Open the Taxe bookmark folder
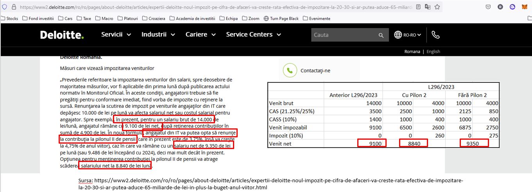The width and height of the screenshot is (532, 192). [84, 18]
